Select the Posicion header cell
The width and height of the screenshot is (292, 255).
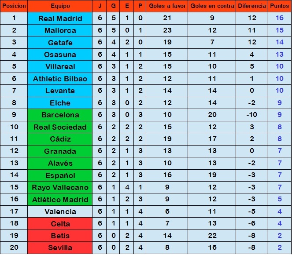[x=14, y=6]
